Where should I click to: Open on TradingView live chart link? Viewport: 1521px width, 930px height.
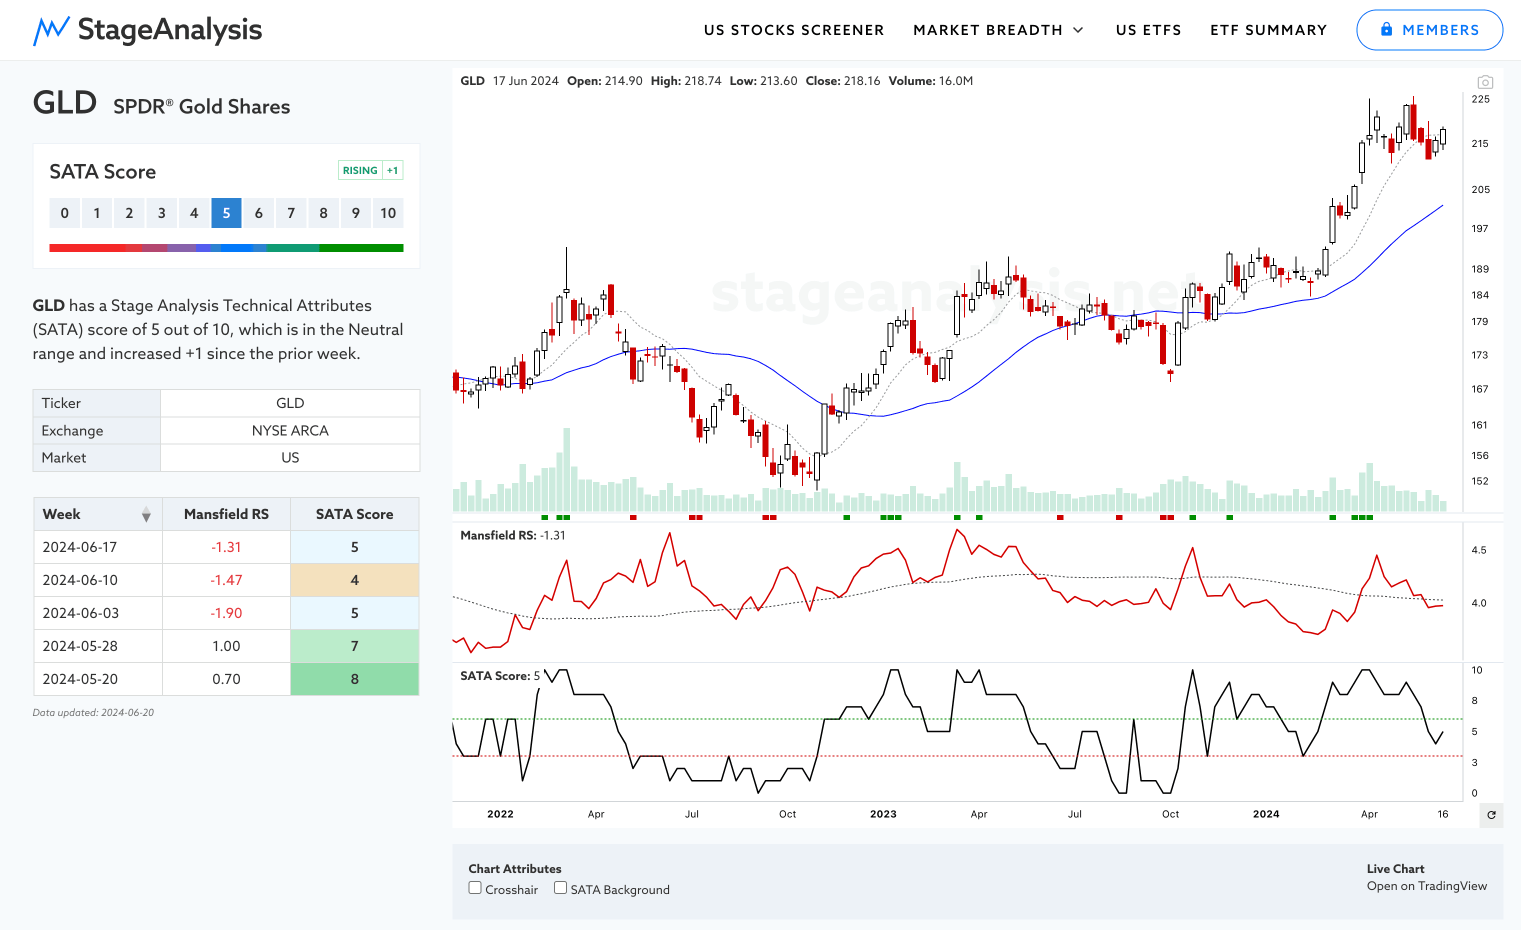coord(1426,885)
